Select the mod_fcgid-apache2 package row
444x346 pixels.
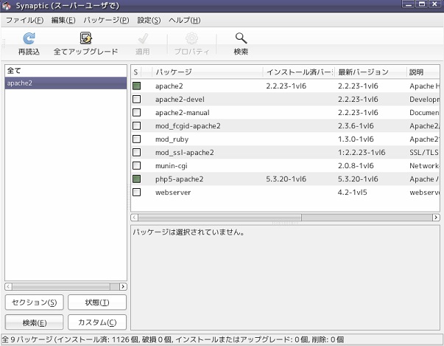click(285, 125)
